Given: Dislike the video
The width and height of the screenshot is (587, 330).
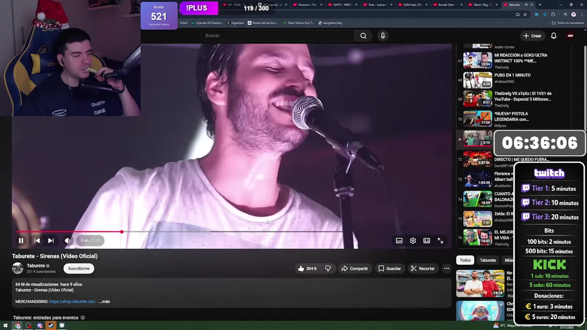Looking at the screenshot, I should click(328, 269).
